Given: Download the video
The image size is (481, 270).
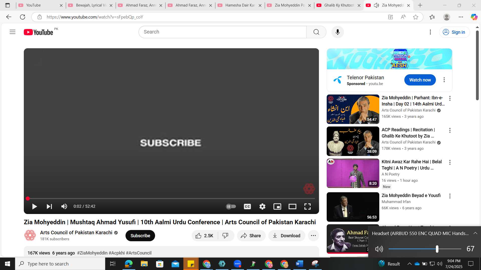Looking at the screenshot, I should (287, 236).
